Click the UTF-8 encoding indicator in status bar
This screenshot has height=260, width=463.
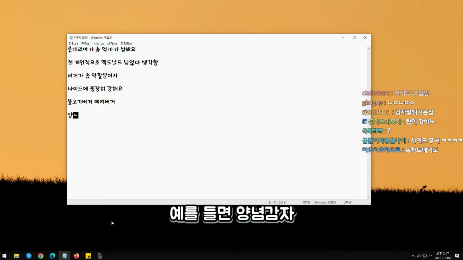tap(347, 202)
